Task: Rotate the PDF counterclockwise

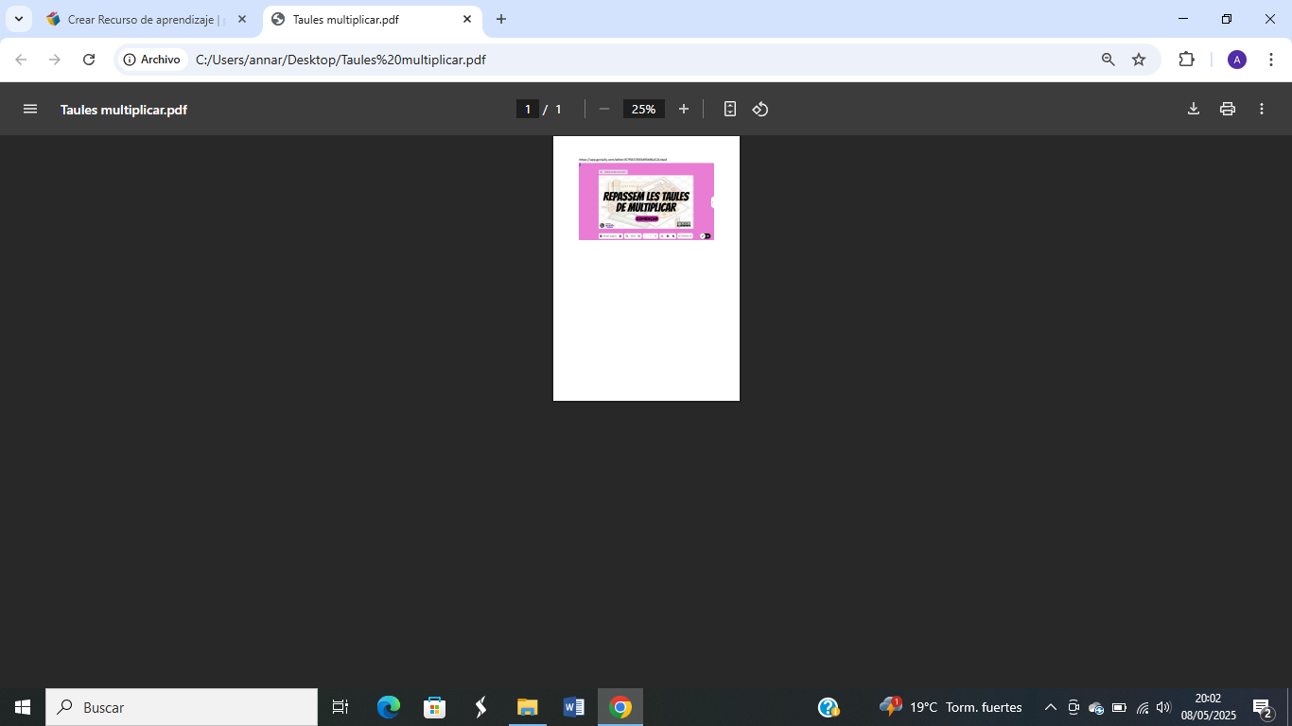Action: pyautogui.click(x=760, y=109)
